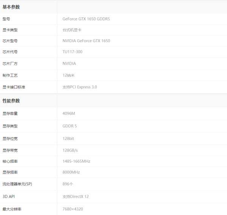
Task: Click the value 4096M
Action: (x=69, y=114)
